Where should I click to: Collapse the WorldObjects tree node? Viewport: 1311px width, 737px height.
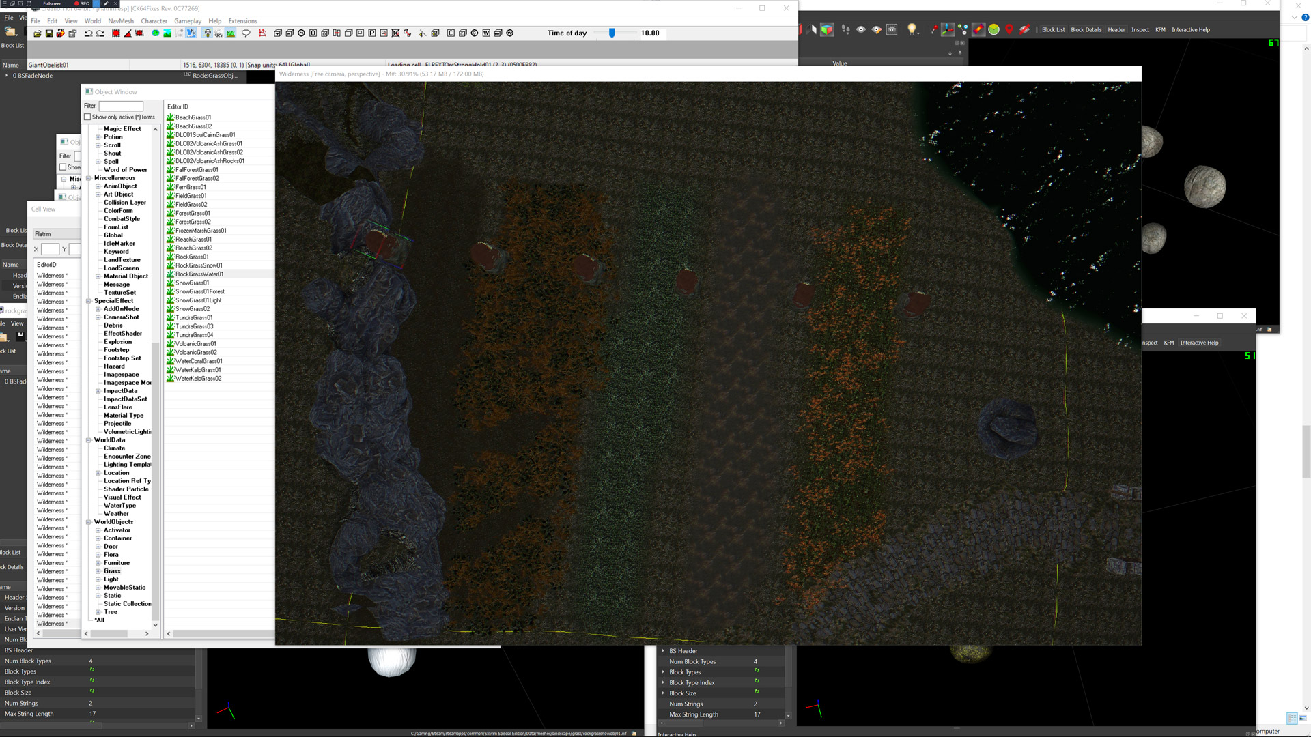click(x=89, y=522)
